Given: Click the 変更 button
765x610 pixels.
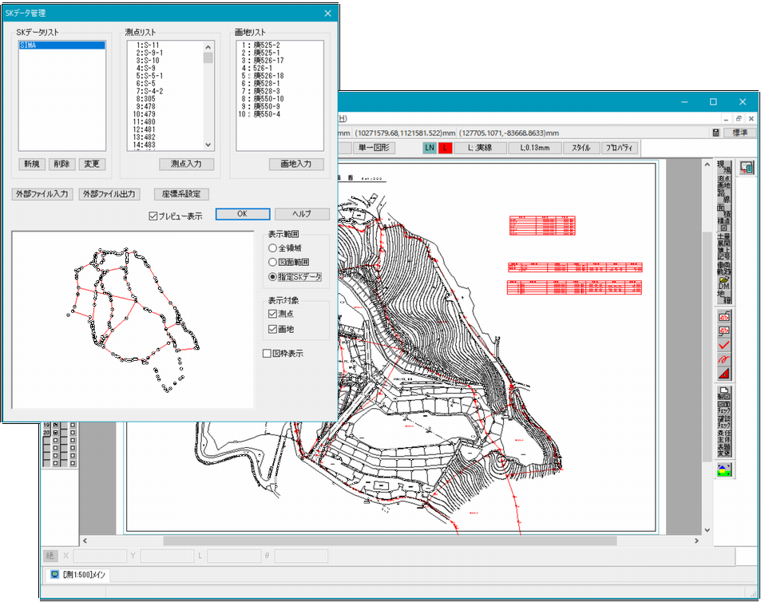Looking at the screenshot, I should 92,164.
